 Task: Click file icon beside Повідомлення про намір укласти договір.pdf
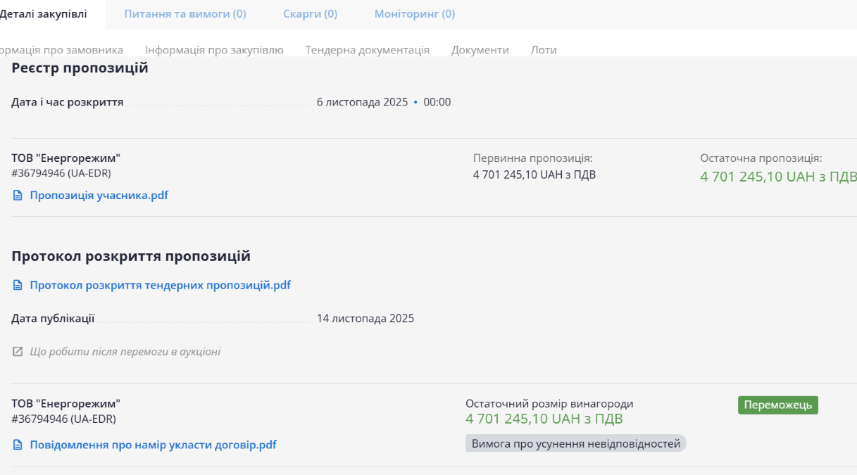[x=18, y=445]
